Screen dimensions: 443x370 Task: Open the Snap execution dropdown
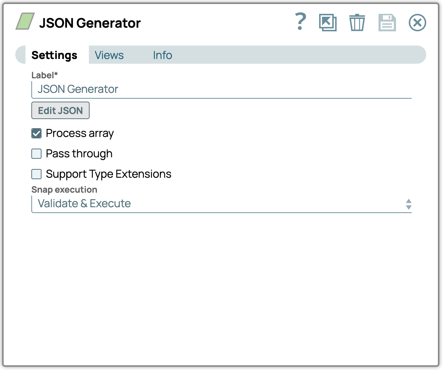(x=219, y=204)
